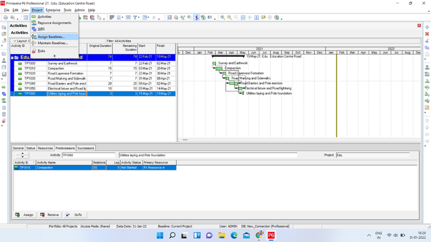
Task: Select Resource Assignments in the Project menu
Action: 54,23
